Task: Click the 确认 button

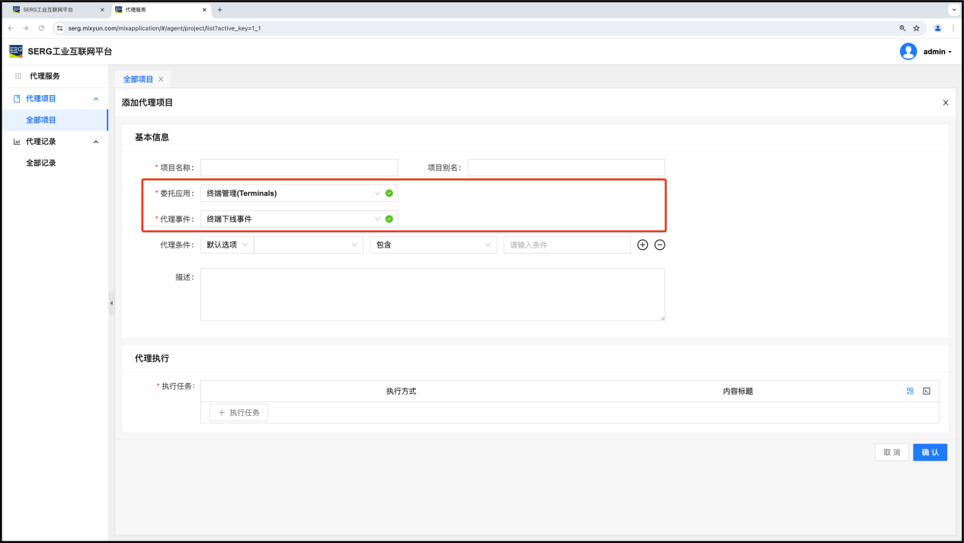Action: (x=930, y=452)
